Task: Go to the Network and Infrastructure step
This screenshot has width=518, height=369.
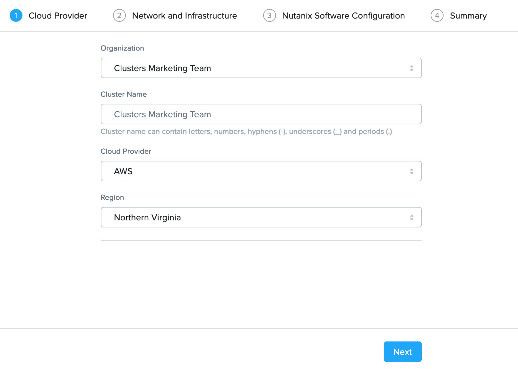Action: click(184, 16)
